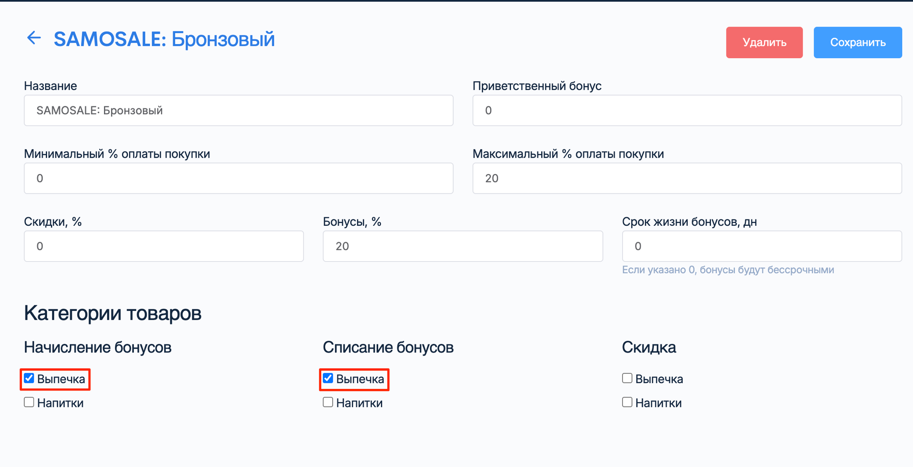Click the red Удалить button

click(764, 42)
